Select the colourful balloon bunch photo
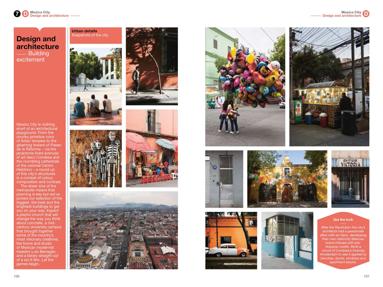 coord(245,86)
